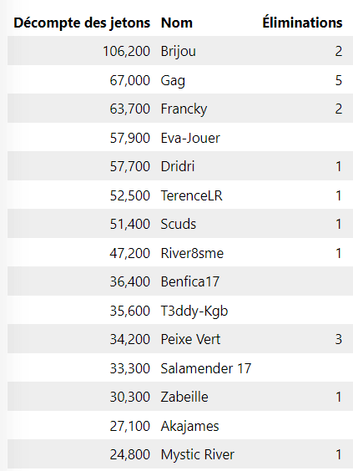Image resolution: width=353 pixels, height=471 pixels.
Task: Click the Nom column header
Action: pos(177,23)
